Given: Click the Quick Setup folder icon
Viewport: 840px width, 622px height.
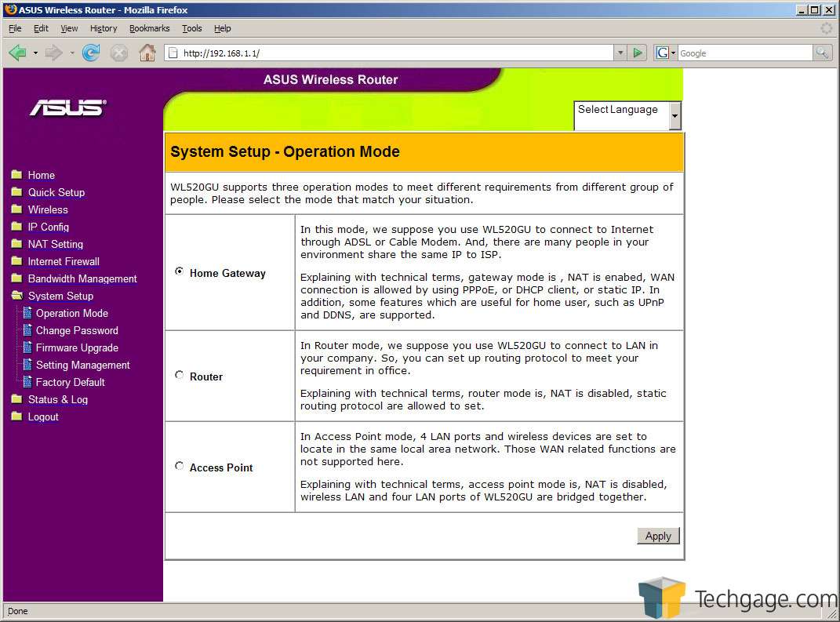Looking at the screenshot, I should click(16, 192).
